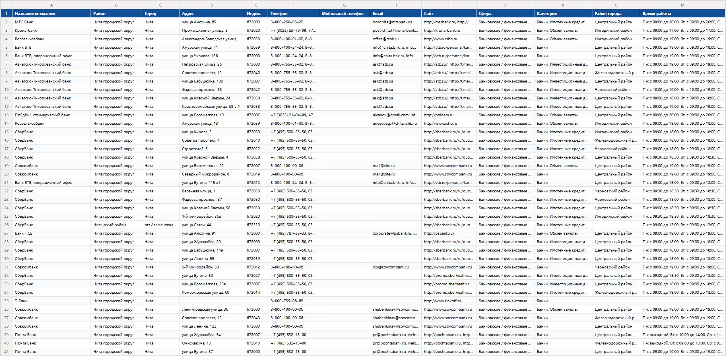Select email cell 'oo4chita@mtsbank.ru'
726x363 pixels.
pos(396,22)
